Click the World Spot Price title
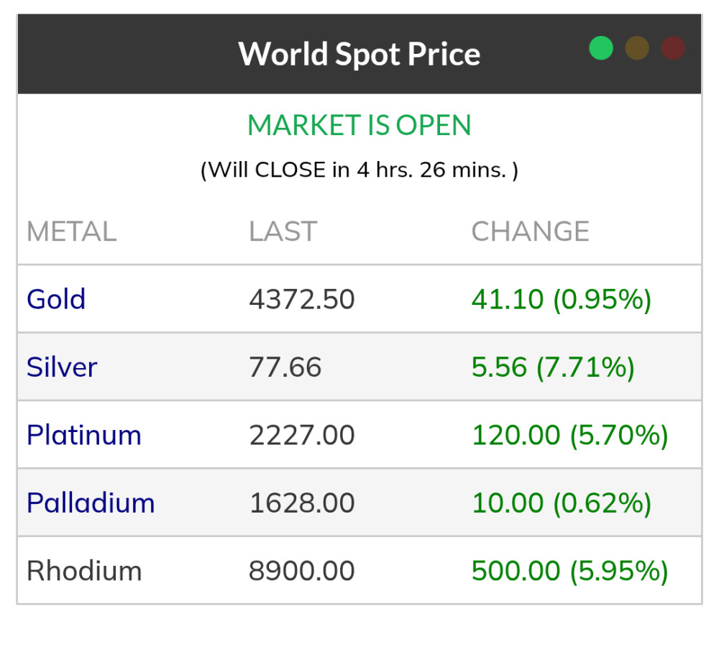This screenshot has height=647, width=719. point(359,54)
